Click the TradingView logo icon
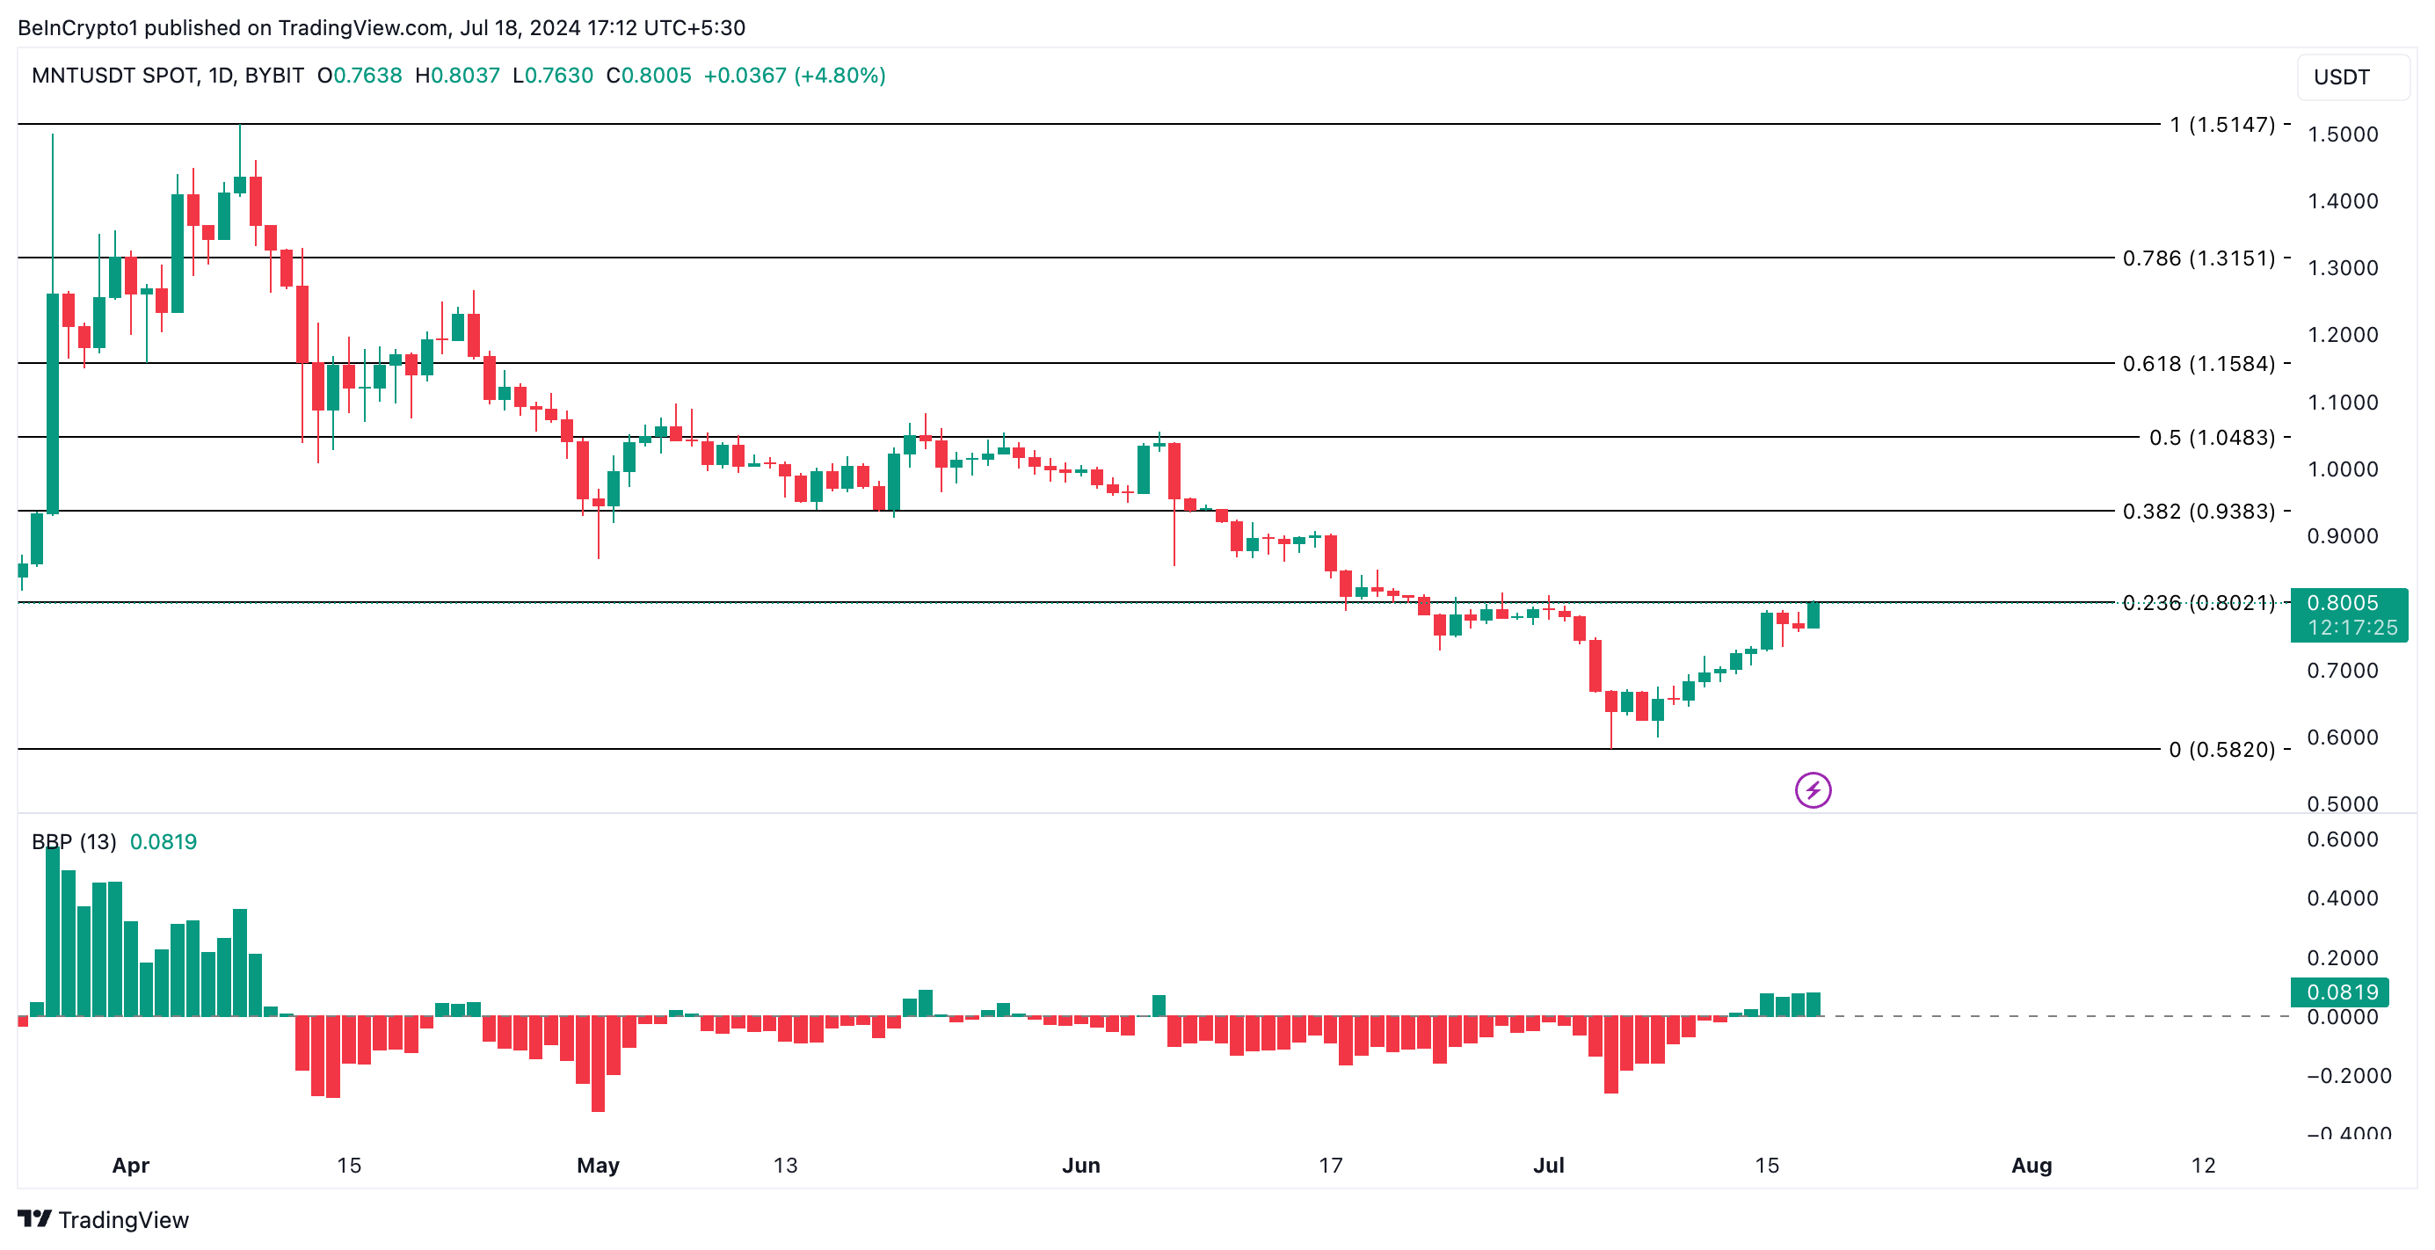The image size is (2435, 1250). tap(35, 1219)
